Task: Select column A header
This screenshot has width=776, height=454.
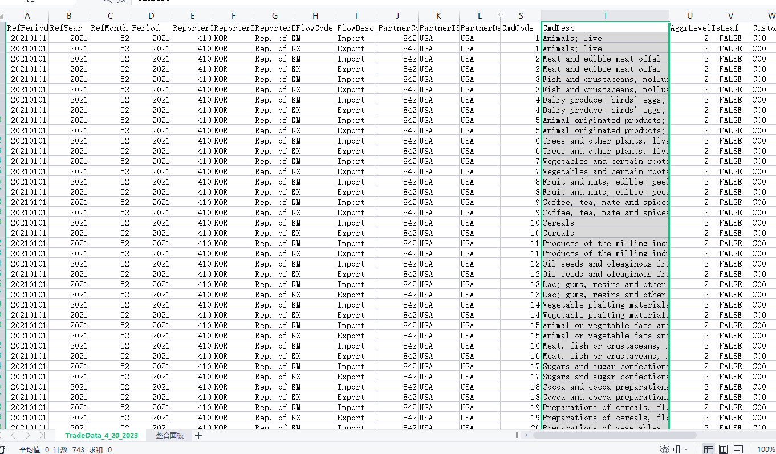Action: 27,16
